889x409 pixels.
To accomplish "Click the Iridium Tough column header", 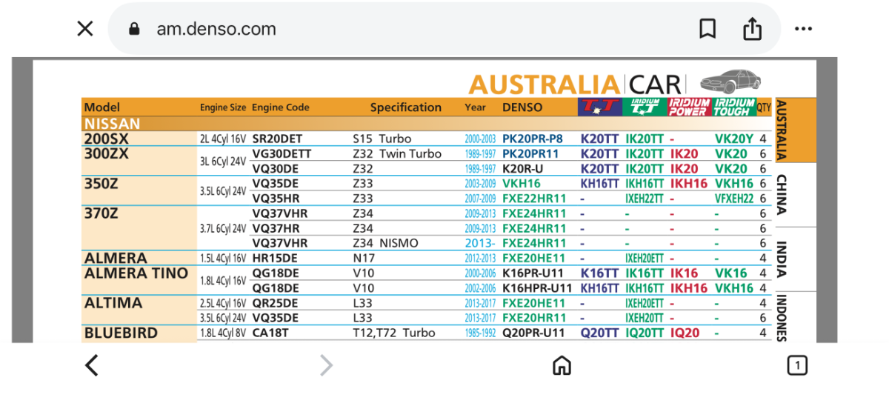I will pyautogui.click(x=733, y=107).
